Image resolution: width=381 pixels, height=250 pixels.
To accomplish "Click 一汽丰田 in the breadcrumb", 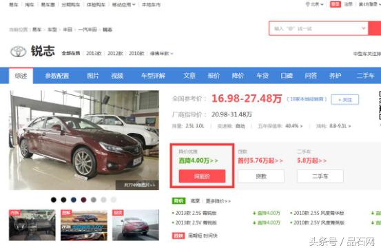I will click(x=87, y=30).
